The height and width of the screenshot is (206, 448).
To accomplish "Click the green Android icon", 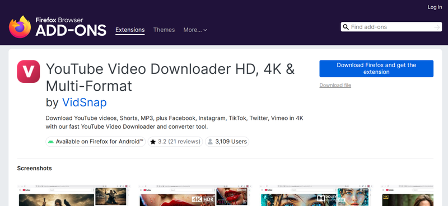I will (x=51, y=142).
